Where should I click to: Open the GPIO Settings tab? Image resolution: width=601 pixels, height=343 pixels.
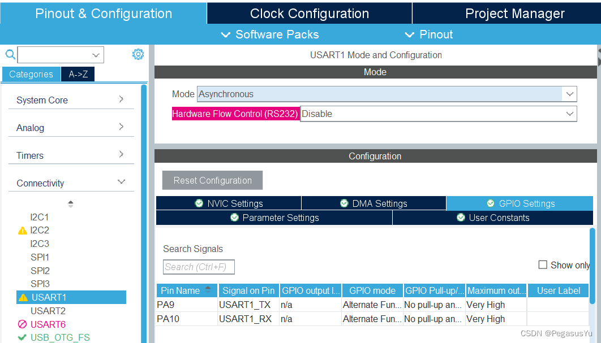(520, 203)
